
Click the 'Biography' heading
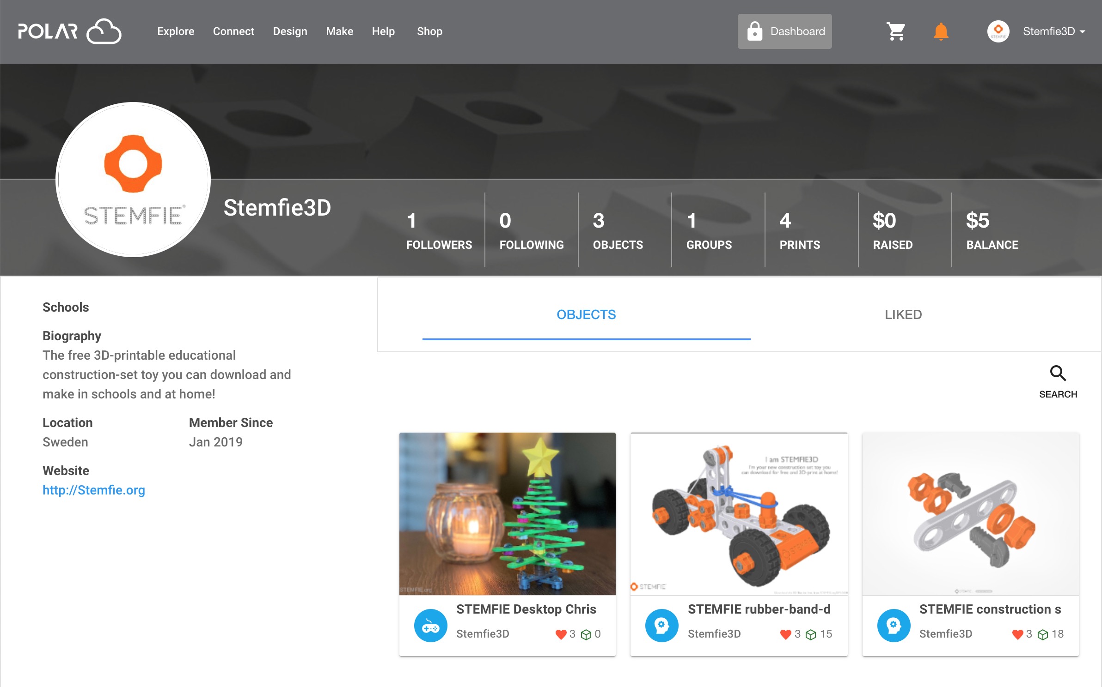coord(72,336)
